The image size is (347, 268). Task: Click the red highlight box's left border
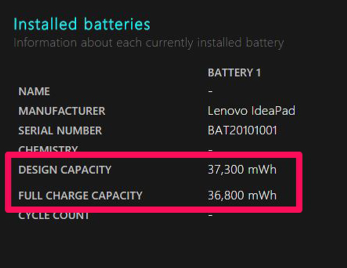point(7,182)
